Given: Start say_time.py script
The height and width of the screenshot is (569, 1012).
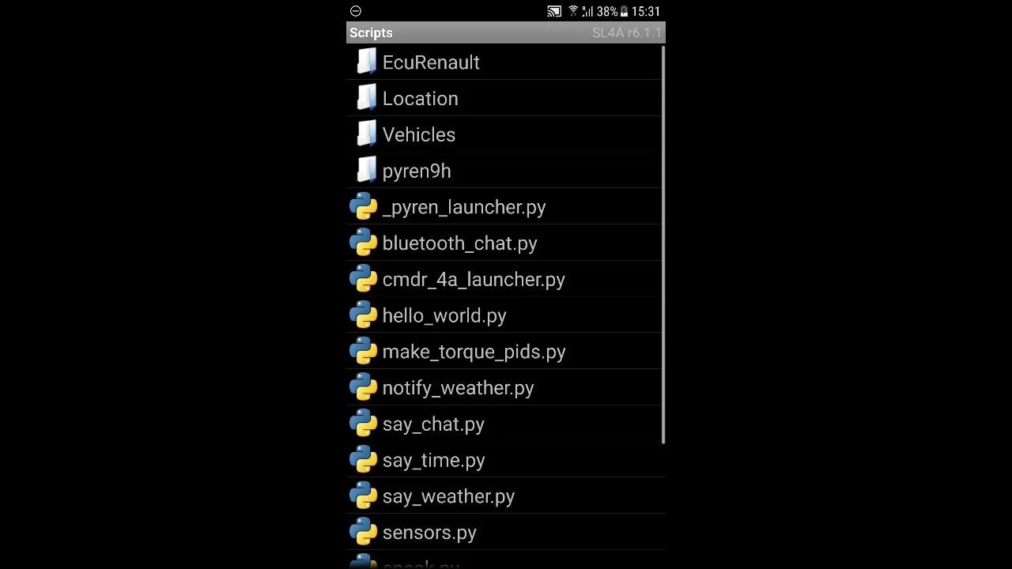Looking at the screenshot, I should [505, 460].
